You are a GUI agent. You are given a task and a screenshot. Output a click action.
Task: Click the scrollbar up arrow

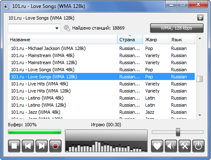click(200, 38)
